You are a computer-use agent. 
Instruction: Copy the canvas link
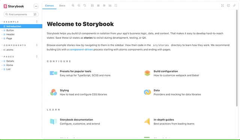(x=234, y=6)
